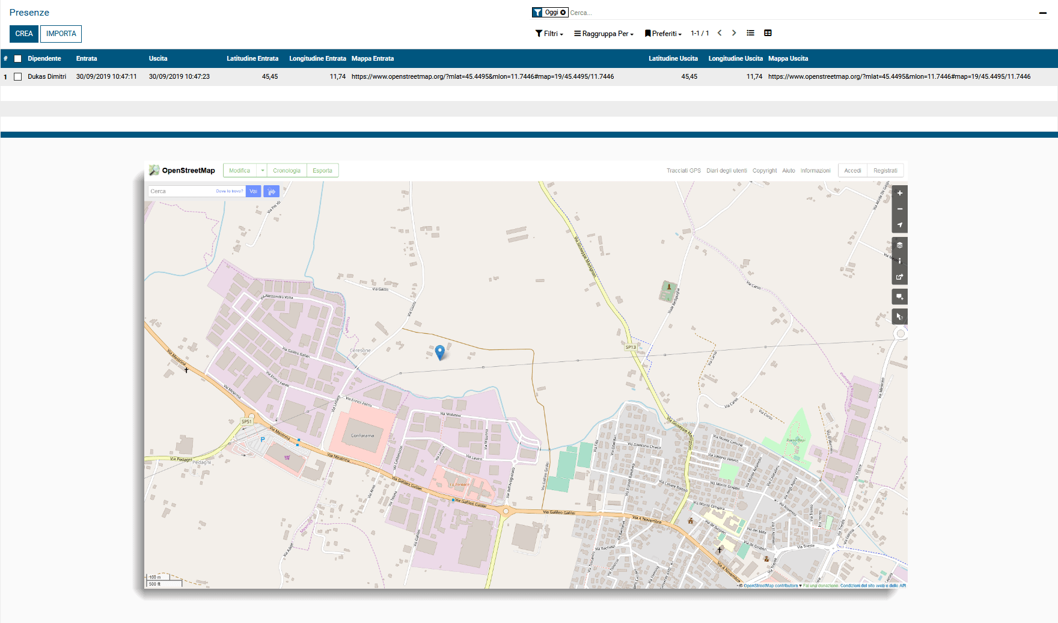The width and height of the screenshot is (1058, 623).
Task: Click the Registrati button
Action: click(x=885, y=171)
